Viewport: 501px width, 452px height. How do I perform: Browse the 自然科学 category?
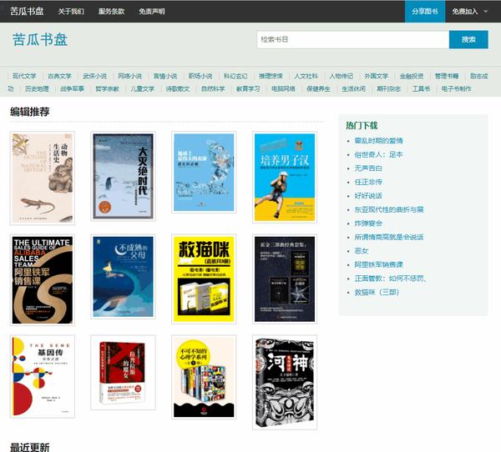tap(213, 88)
